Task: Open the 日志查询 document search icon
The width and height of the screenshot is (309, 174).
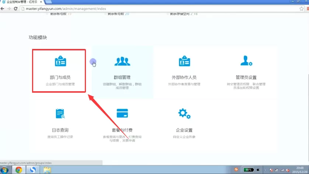Action: pos(60,114)
